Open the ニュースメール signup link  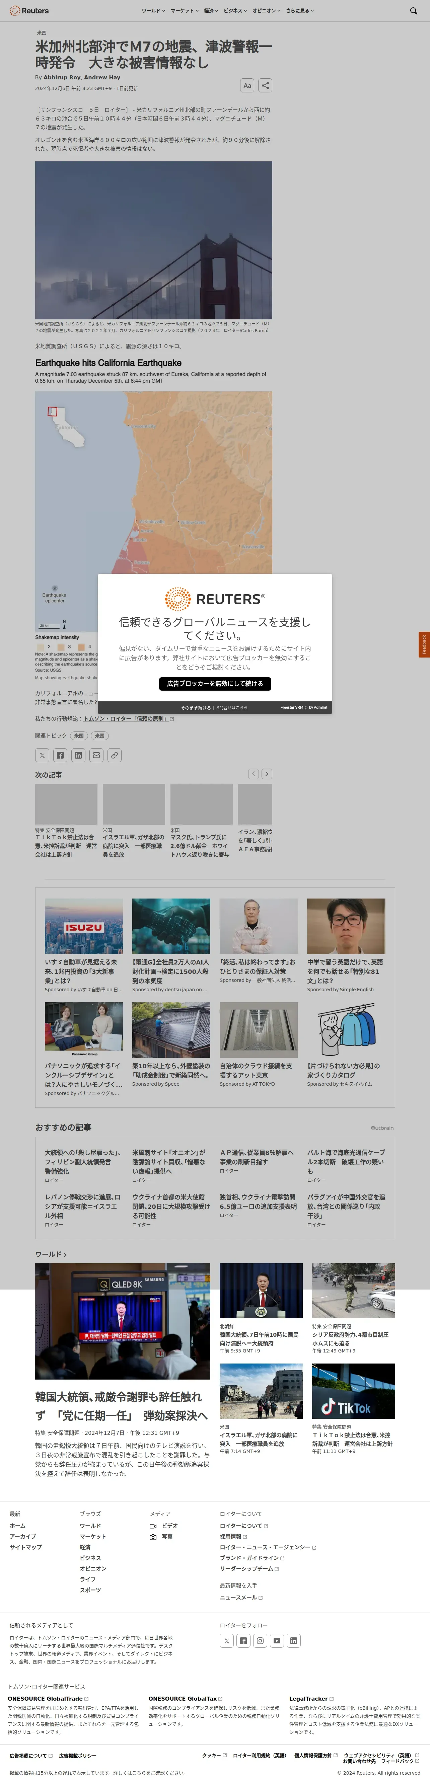tap(241, 1597)
